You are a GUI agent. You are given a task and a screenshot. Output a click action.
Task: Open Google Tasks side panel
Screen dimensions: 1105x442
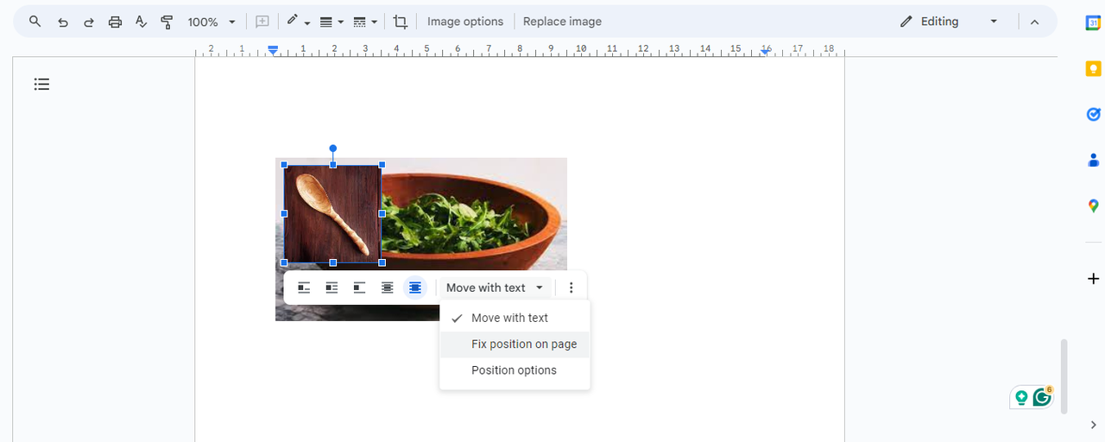coord(1093,114)
